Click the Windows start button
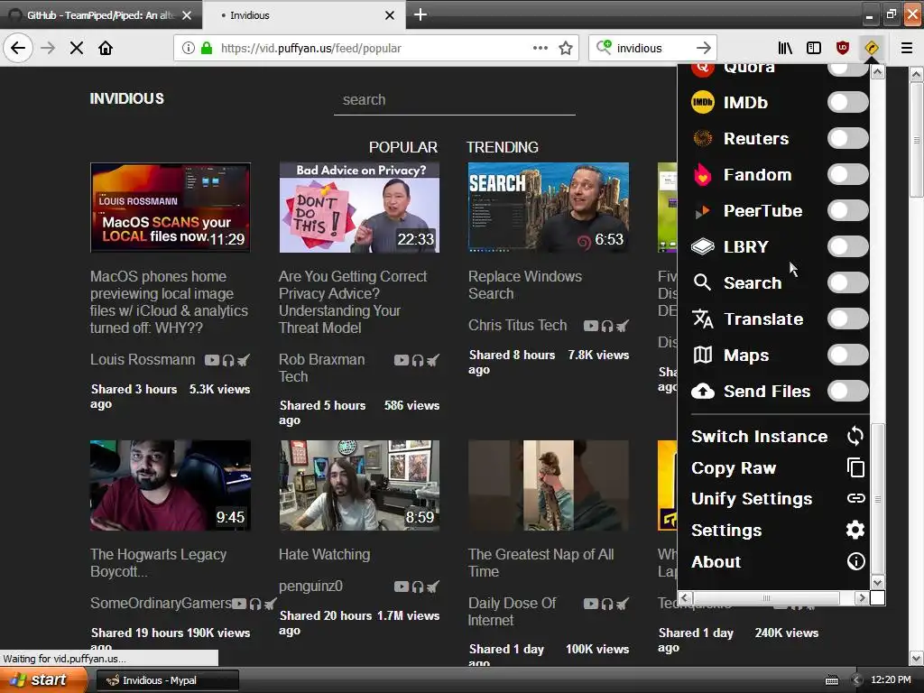This screenshot has height=693, width=924. pyautogui.click(x=43, y=679)
